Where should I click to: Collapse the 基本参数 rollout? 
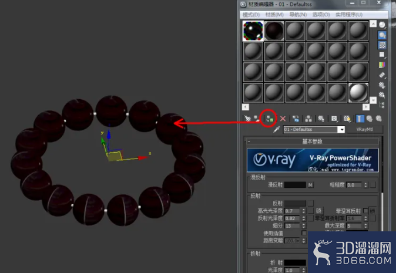coord(313,141)
